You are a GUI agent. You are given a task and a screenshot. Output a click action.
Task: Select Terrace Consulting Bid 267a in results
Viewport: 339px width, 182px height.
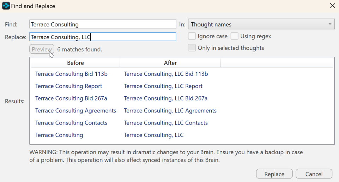71,98
